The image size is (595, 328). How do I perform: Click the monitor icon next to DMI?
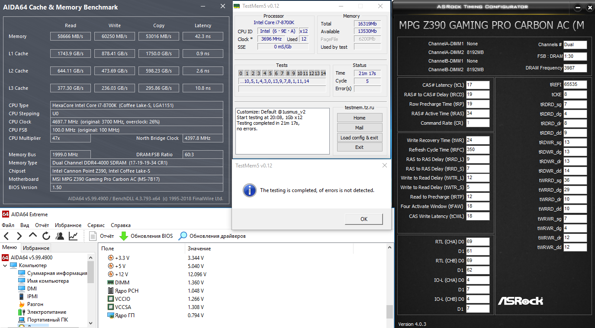point(22,289)
